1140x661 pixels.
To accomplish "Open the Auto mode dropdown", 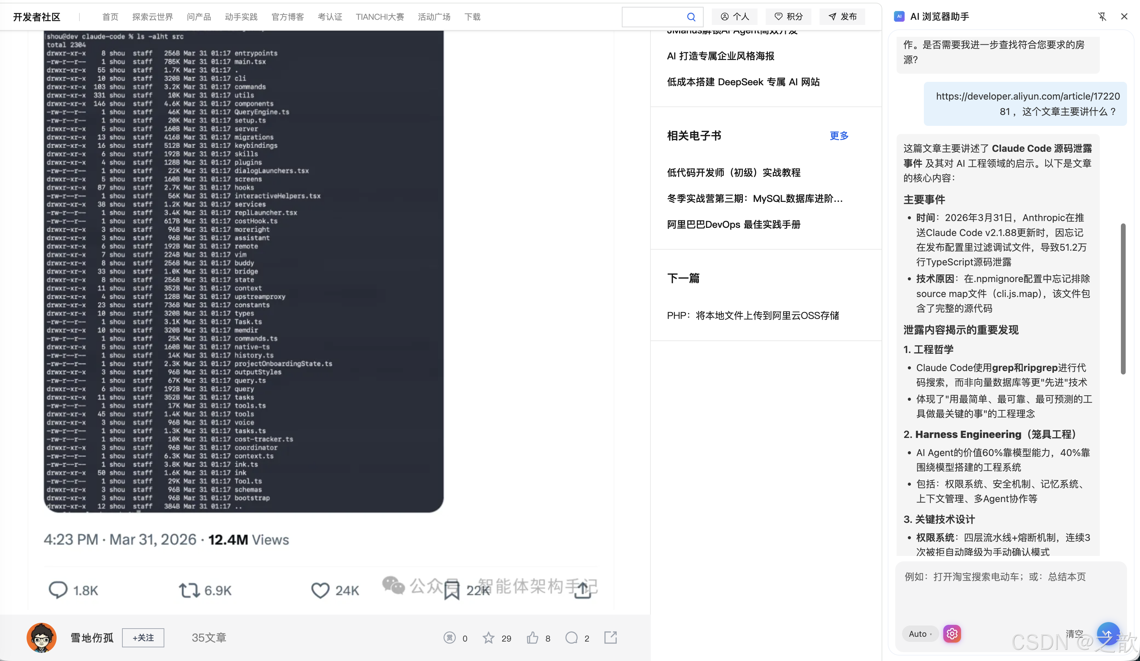I will 920,634.
